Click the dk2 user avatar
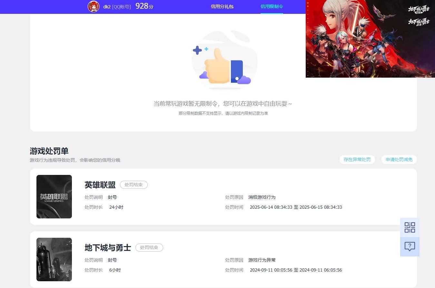Image resolution: width=435 pixels, height=288 pixels. coord(94,6)
